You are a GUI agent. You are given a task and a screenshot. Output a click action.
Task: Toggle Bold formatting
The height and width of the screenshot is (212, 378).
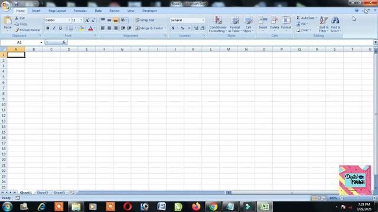pyautogui.click(x=48, y=28)
